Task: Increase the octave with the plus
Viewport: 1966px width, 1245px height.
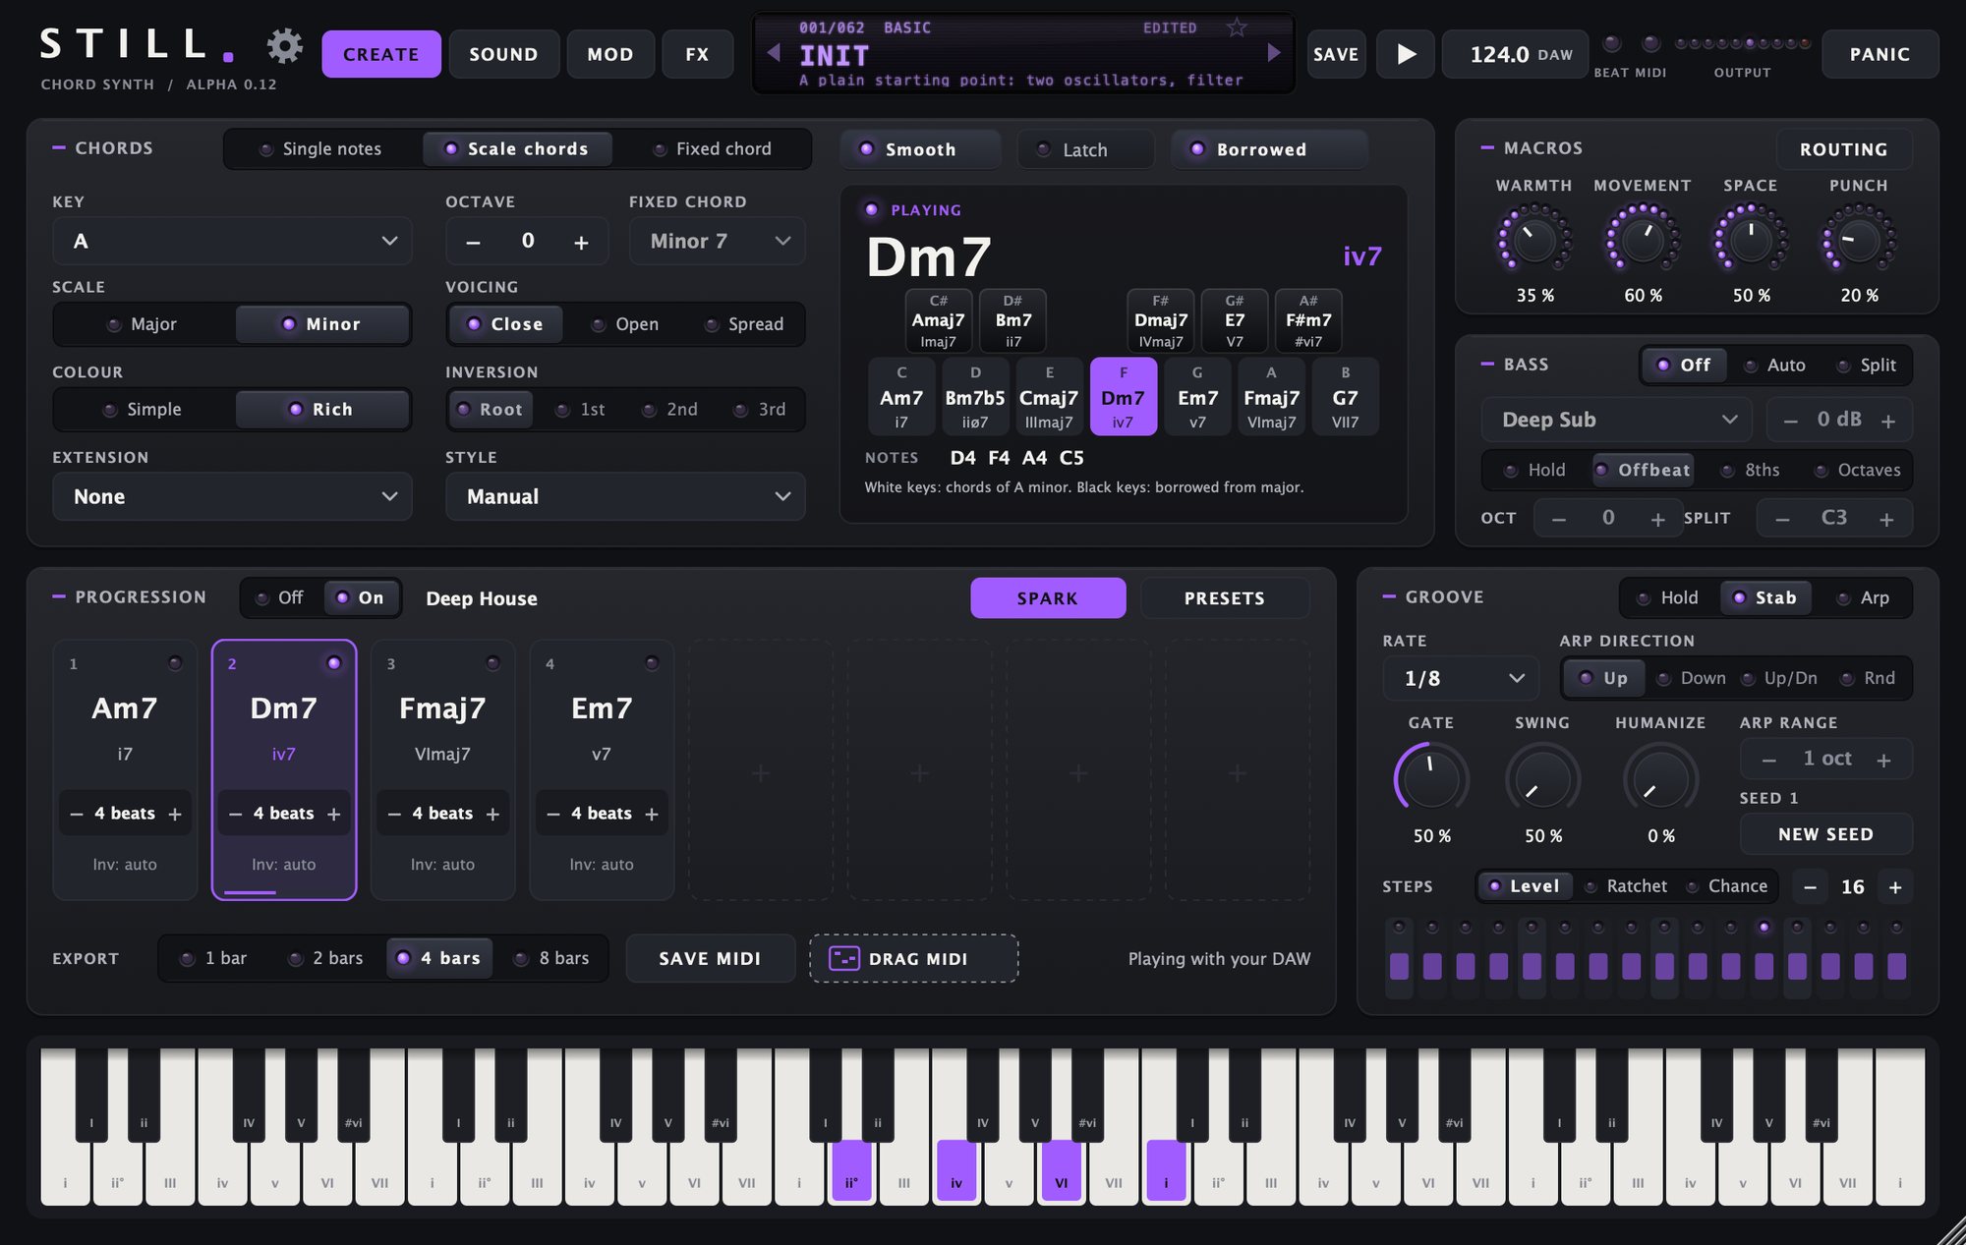Action: [581, 242]
